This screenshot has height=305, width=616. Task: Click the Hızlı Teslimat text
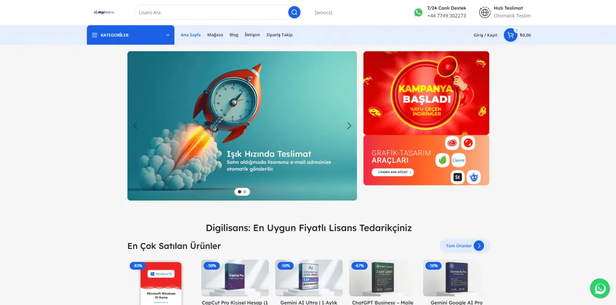click(508, 8)
